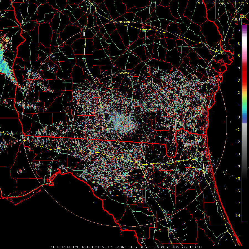
Task: Click the 50 NMI range ring label
Action: (x=124, y=73)
